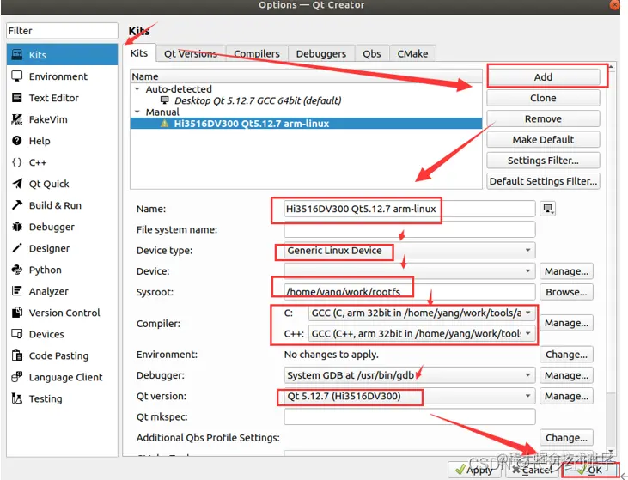Open the FakeVim settings icon
Viewport: 628px width, 480px height.
click(17, 119)
